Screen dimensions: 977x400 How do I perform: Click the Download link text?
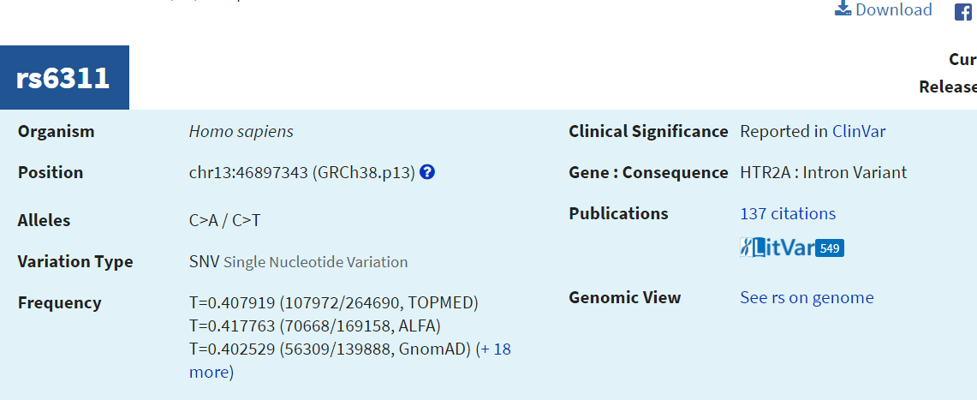(x=893, y=9)
